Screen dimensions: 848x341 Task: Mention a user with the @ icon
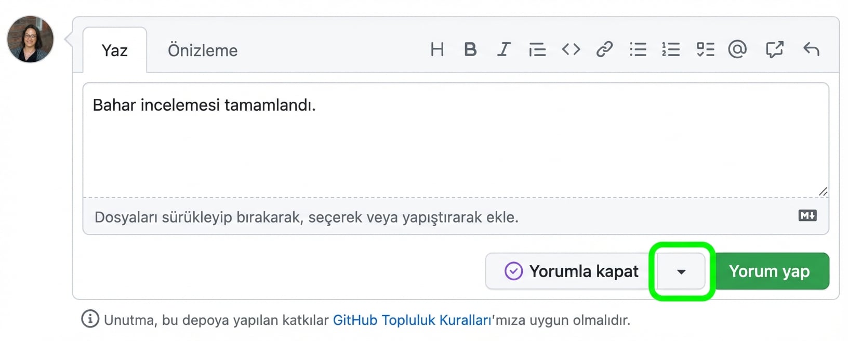pos(738,49)
